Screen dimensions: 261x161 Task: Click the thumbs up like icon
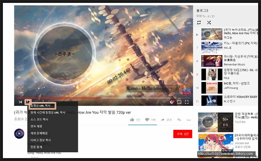click(x=132, y=120)
